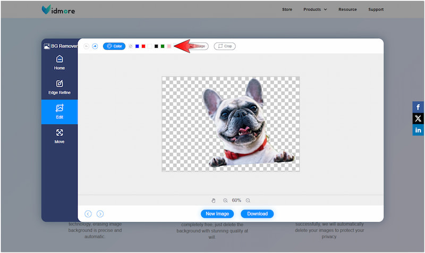Click the undo arrow icon
Screen dimensions: 425x253
87,46
